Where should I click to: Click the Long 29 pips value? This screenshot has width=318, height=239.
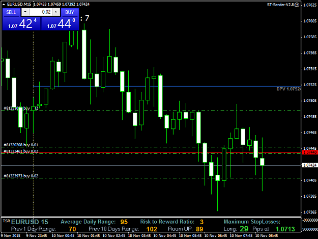(x=244, y=229)
